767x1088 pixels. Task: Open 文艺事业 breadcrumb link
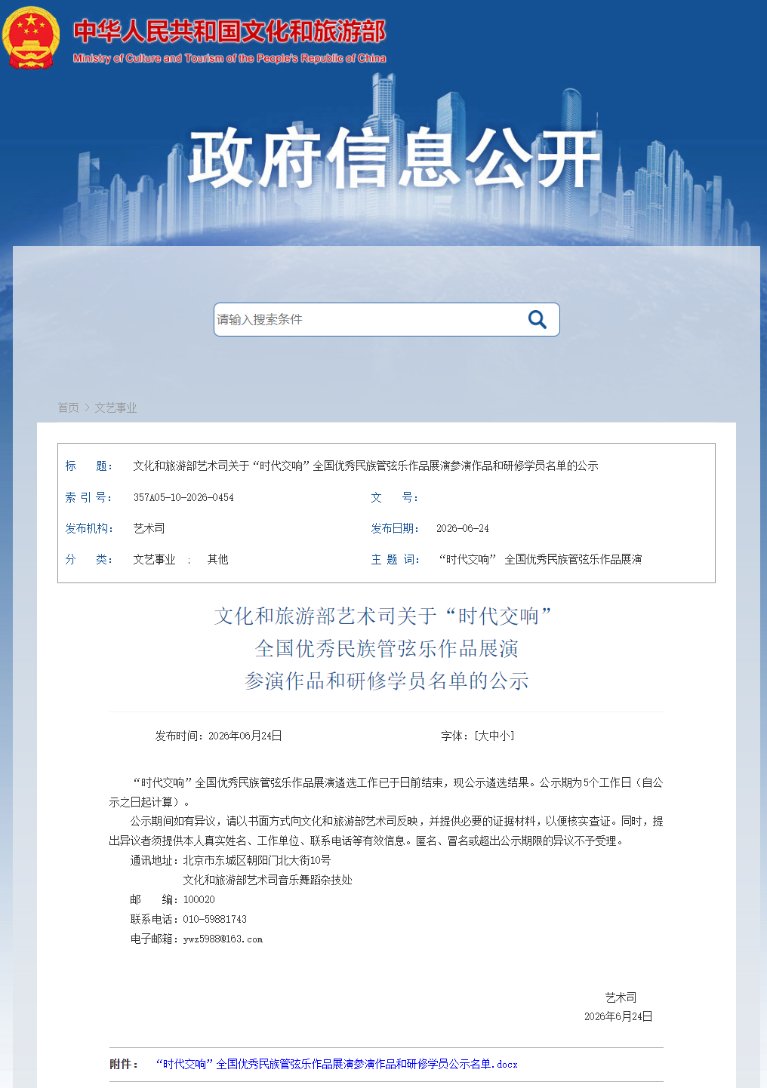(x=116, y=407)
